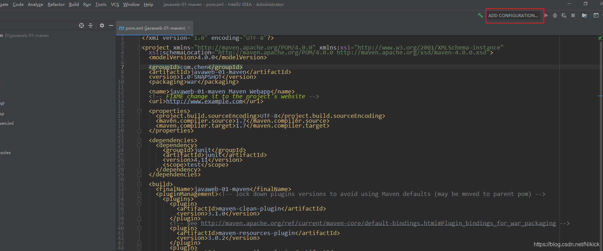Click the Run with Coverage icon
The image size is (603, 251).
(564, 15)
